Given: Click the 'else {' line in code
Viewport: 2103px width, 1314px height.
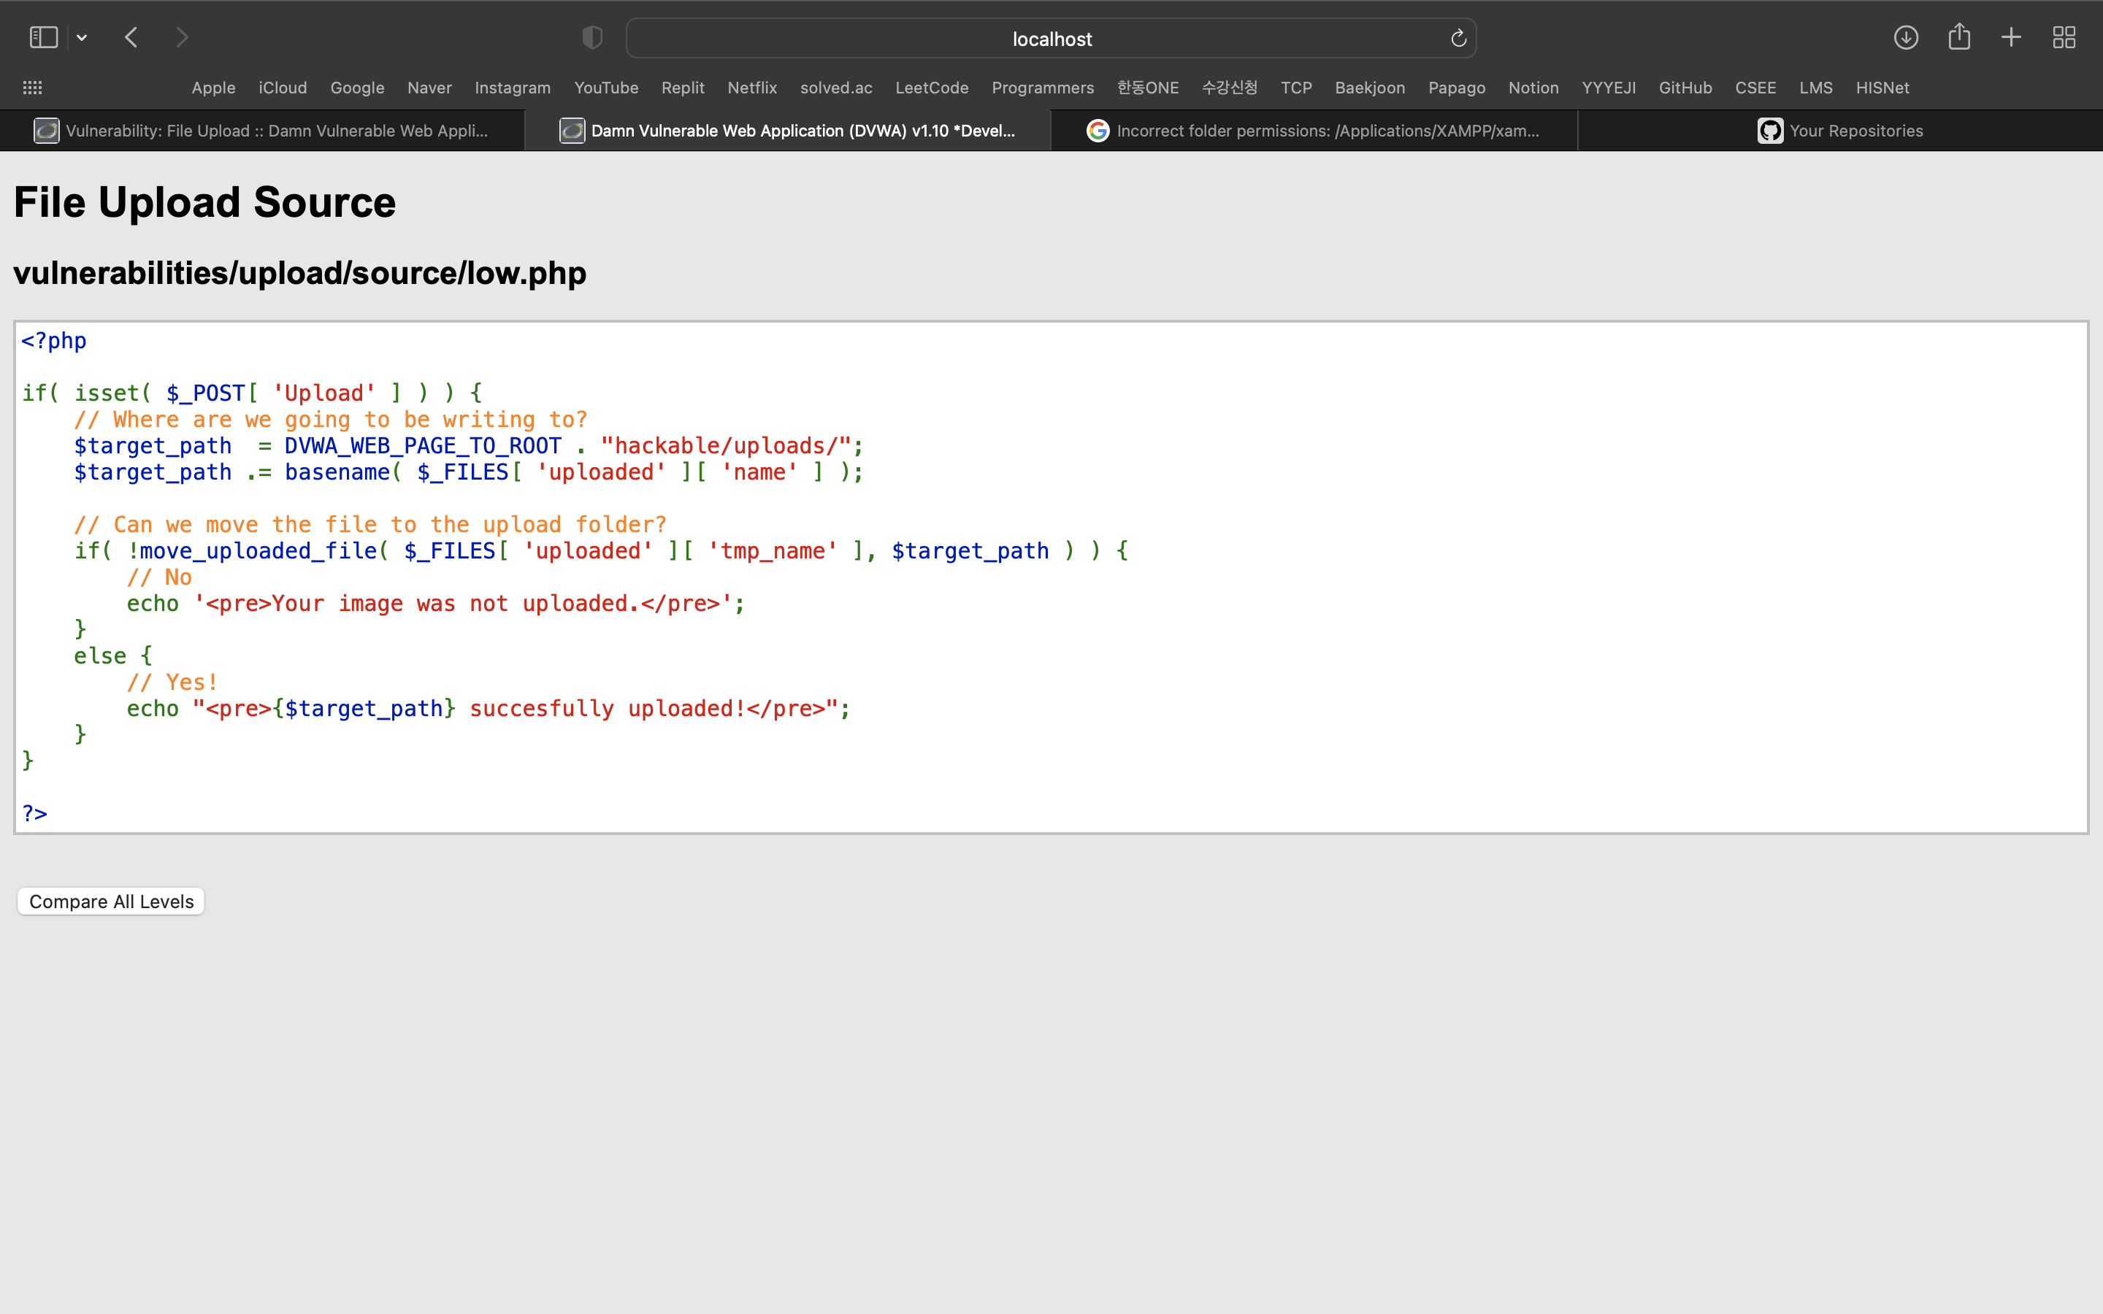Looking at the screenshot, I should click(x=113, y=656).
